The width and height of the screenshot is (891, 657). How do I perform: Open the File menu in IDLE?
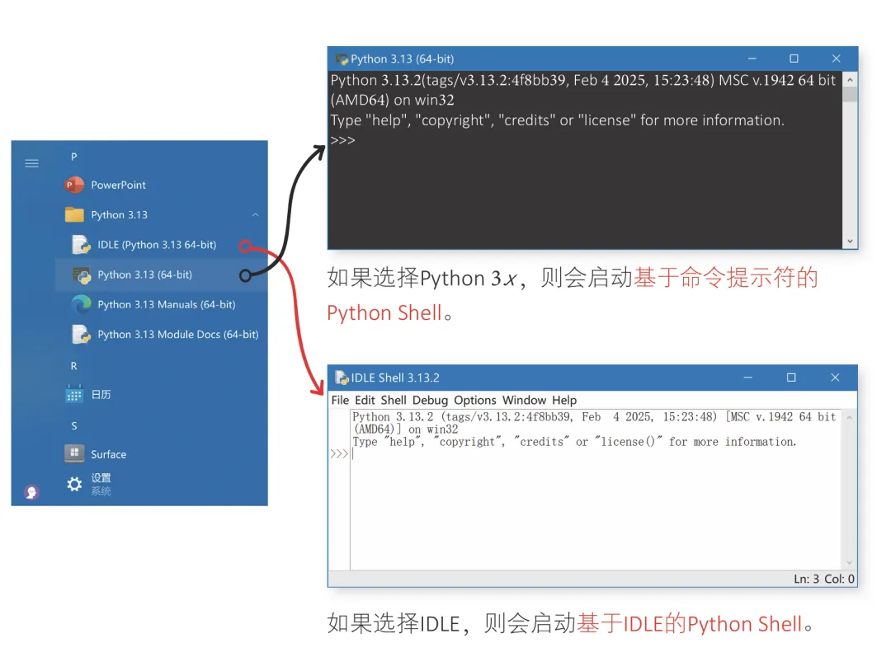340,401
